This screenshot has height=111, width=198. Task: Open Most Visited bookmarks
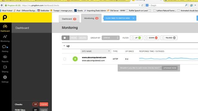click(6, 10)
